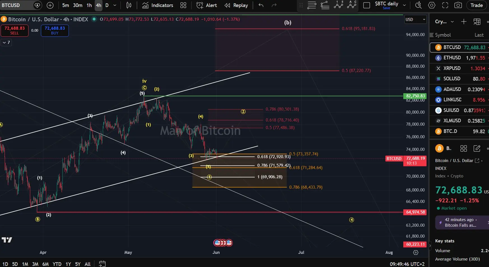
Task: Redo the last chart action
Action: tap(274, 5)
